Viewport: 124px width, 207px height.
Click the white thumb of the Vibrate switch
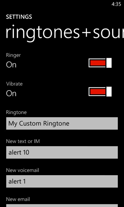[x=109, y=92]
